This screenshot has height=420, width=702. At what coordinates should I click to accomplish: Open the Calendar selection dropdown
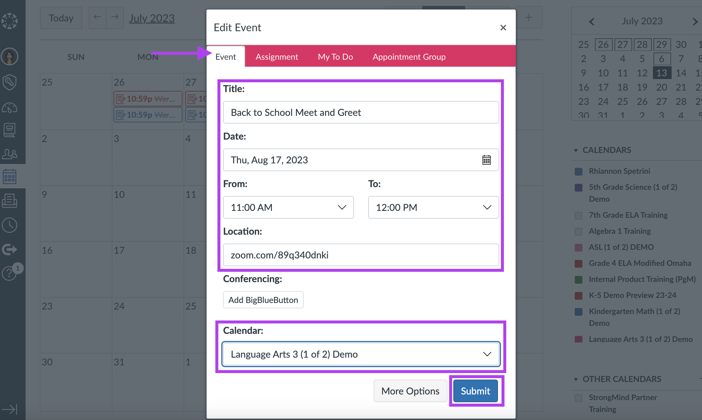[361, 354]
